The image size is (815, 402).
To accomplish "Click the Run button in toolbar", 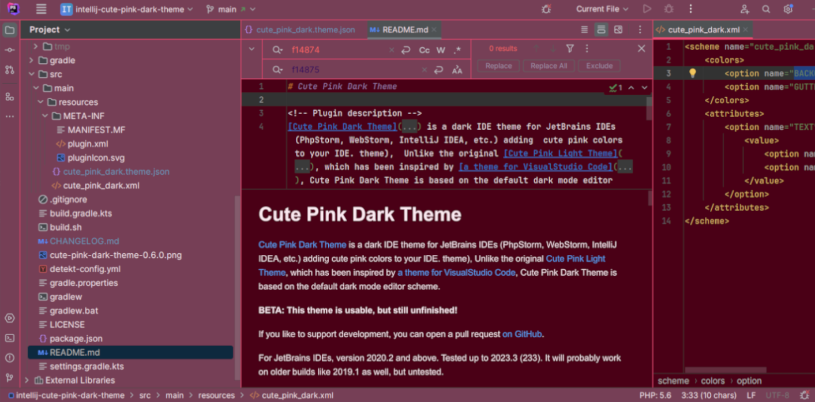I will (647, 9).
